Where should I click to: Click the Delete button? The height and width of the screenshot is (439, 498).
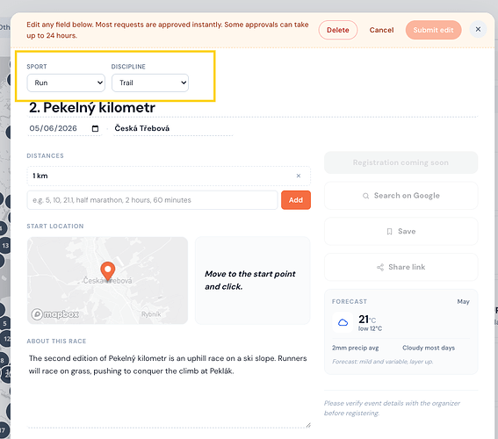tap(338, 30)
